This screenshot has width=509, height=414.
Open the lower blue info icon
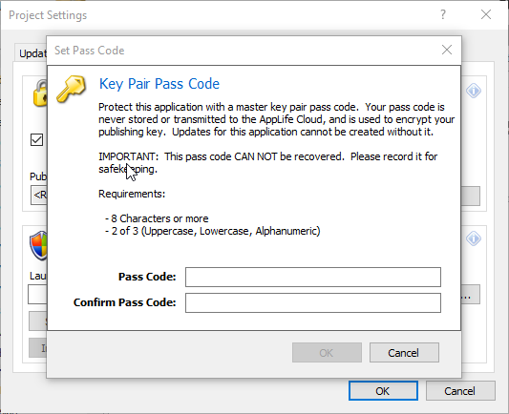474,238
